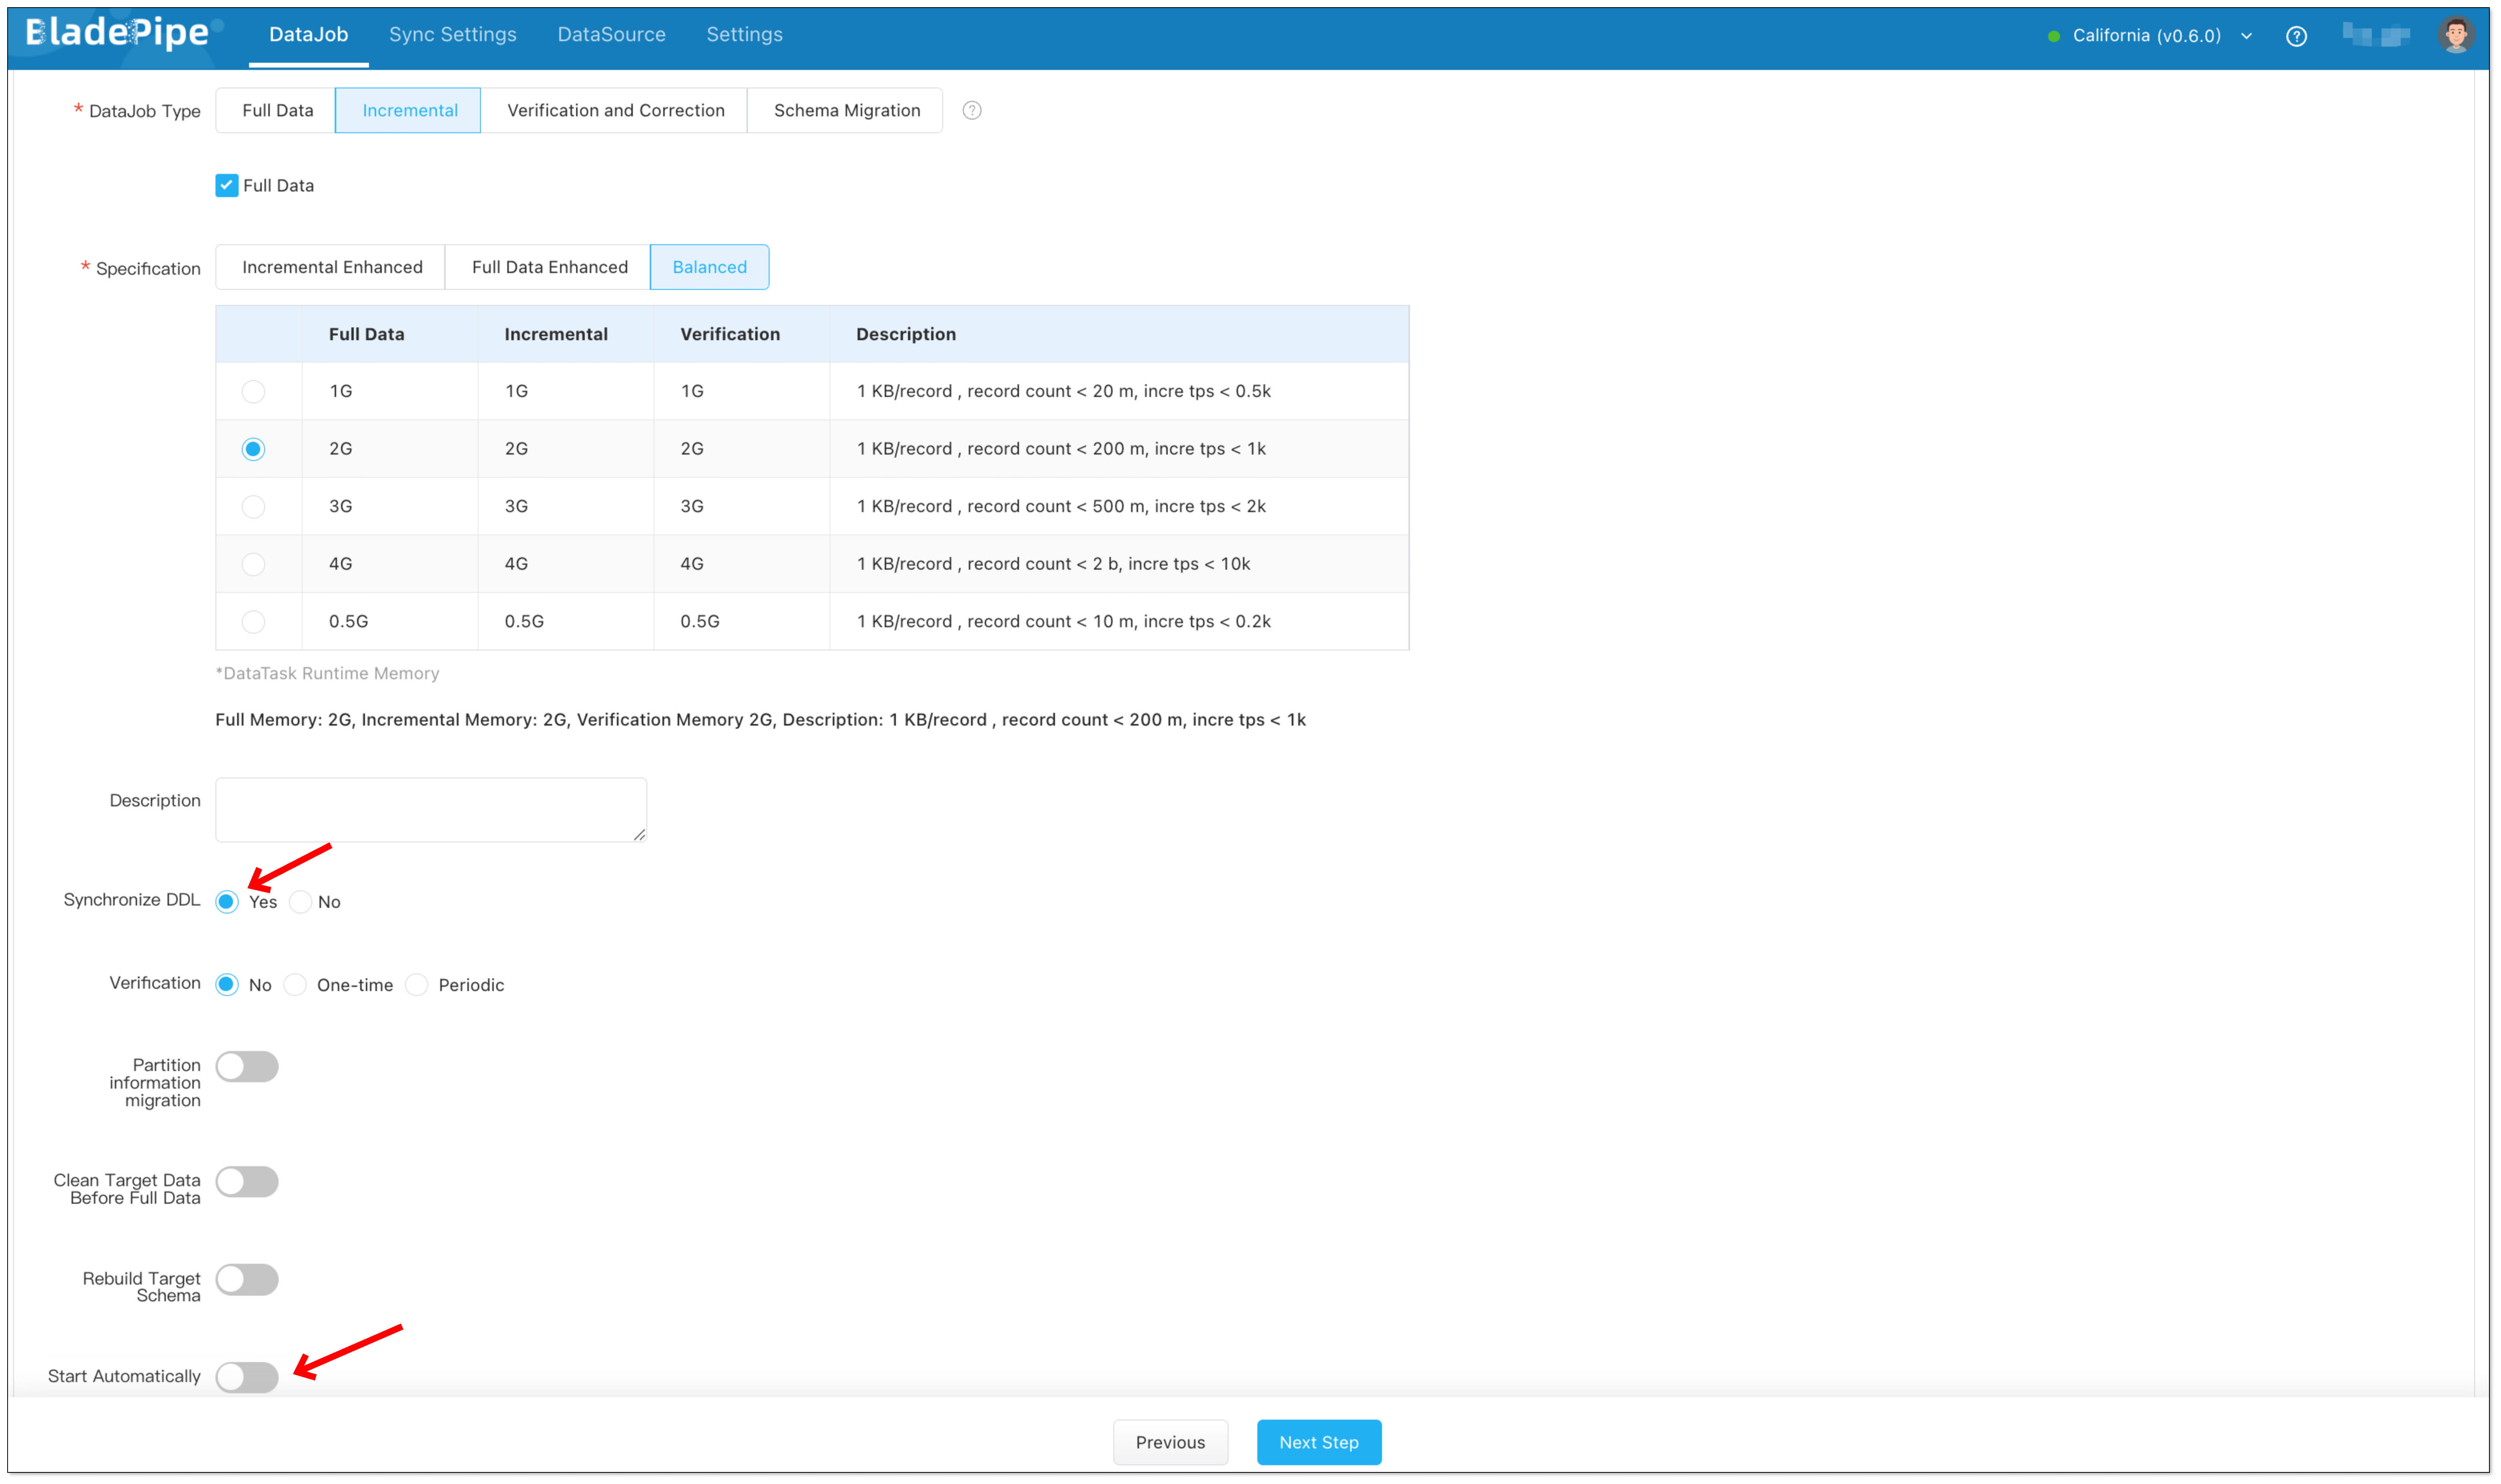2501x1484 pixels.
Task: Click the BladePipe logo
Action: pyautogui.click(x=118, y=34)
